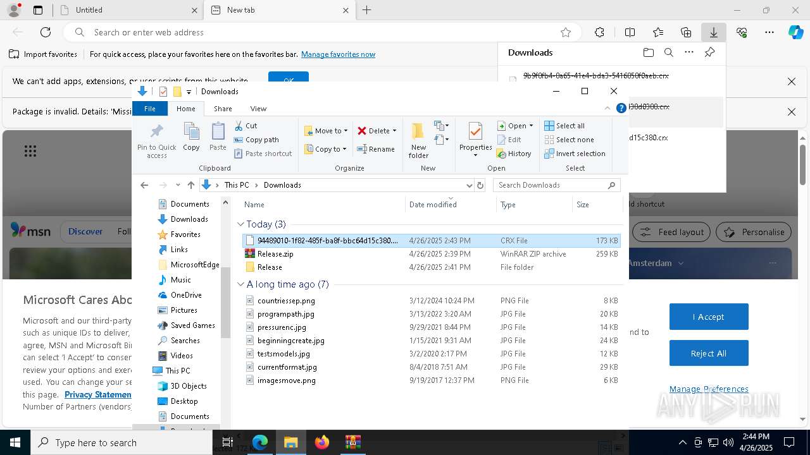The image size is (810, 455).
Task: Click the Edge extensions puzzle icon
Action: pos(599,32)
